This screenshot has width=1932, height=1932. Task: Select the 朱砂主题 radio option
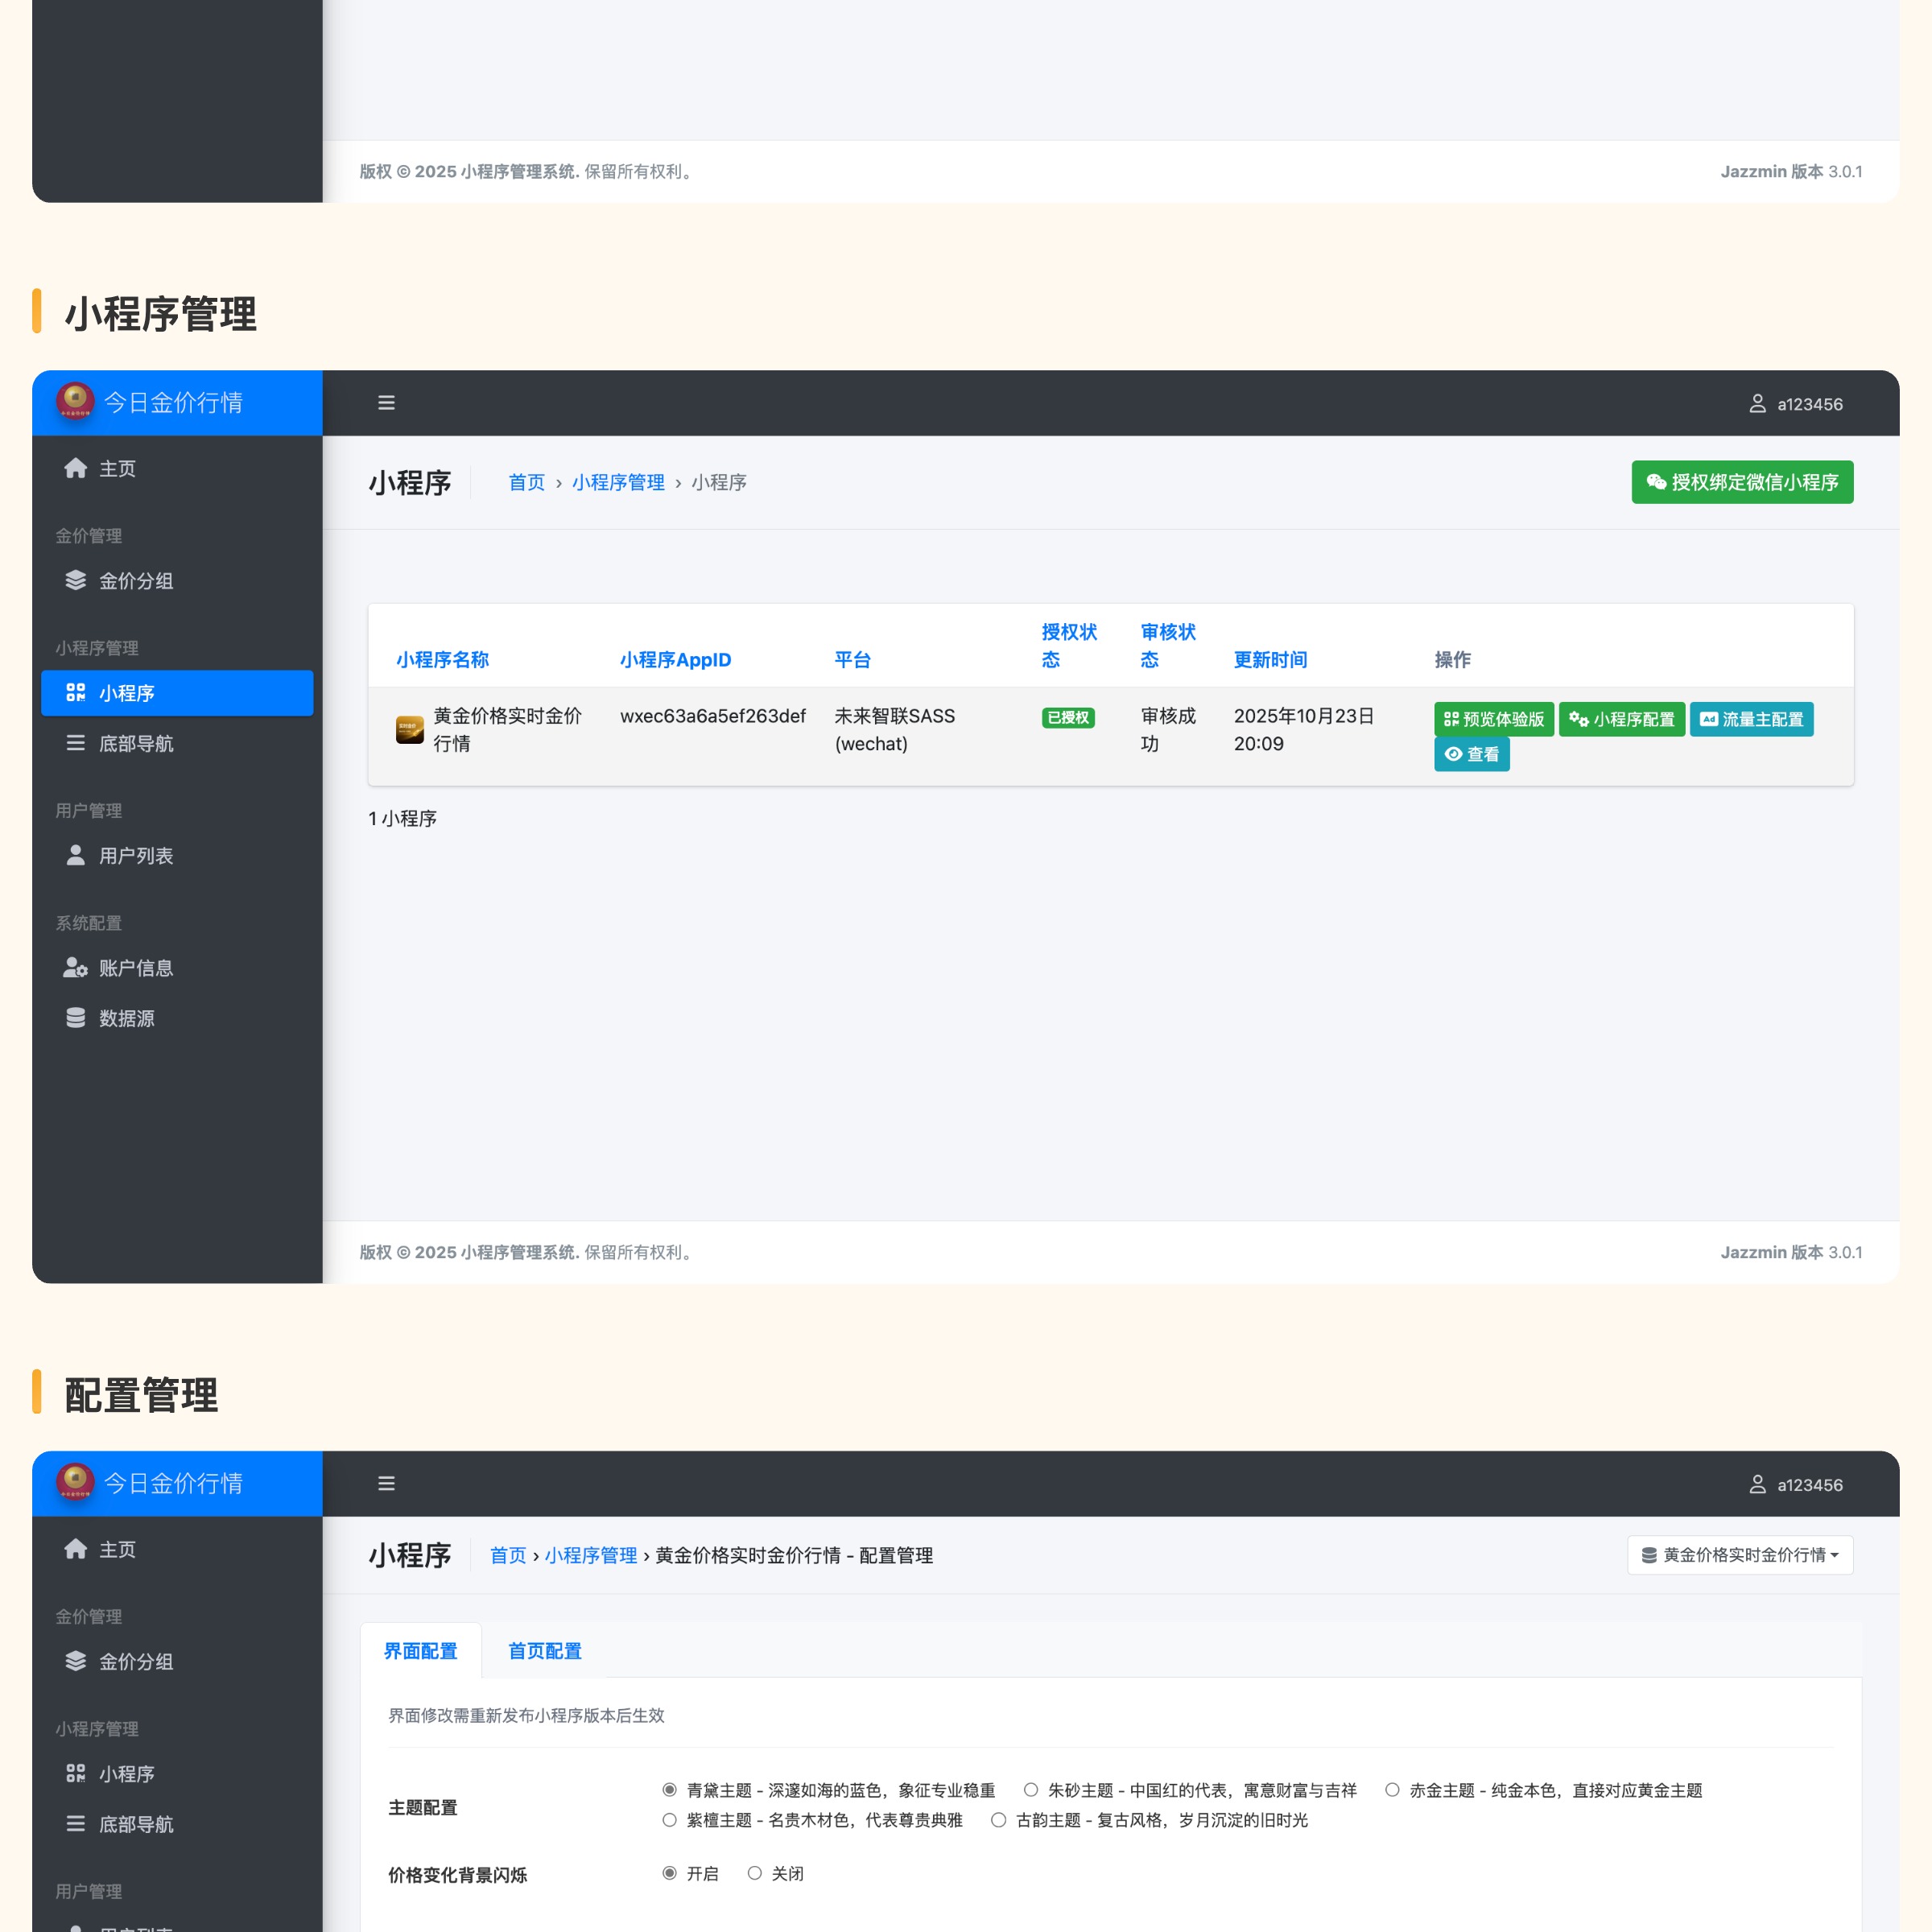[1030, 1790]
